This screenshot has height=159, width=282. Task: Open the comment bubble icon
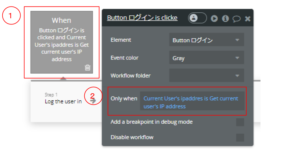(x=236, y=19)
